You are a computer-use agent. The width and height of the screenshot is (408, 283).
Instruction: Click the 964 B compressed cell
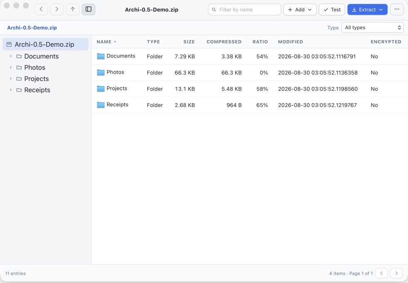click(234, 105)
